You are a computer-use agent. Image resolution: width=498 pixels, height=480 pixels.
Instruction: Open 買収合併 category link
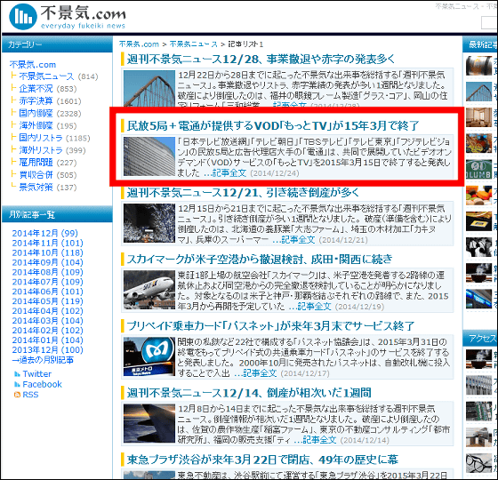coord(36,175)
